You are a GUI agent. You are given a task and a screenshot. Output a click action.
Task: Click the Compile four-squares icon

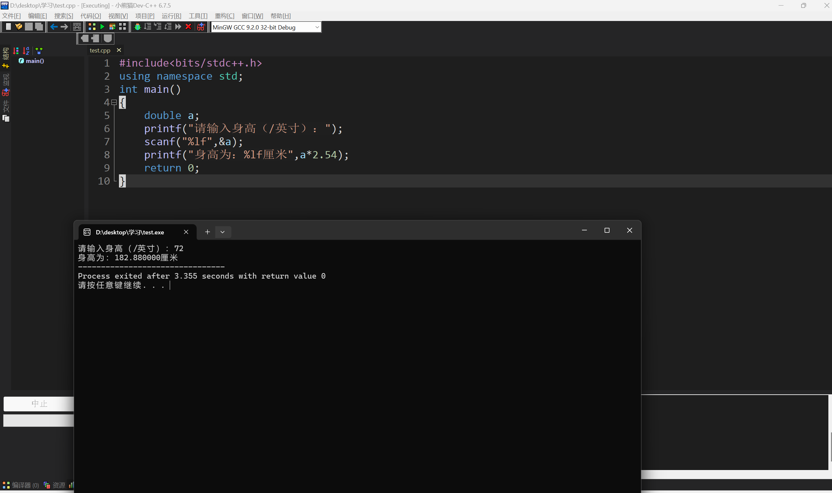92,27
